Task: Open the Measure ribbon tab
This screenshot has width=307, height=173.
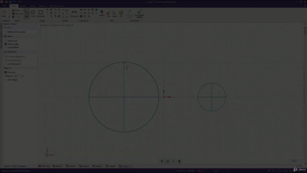Action: (x=42, y=6)
